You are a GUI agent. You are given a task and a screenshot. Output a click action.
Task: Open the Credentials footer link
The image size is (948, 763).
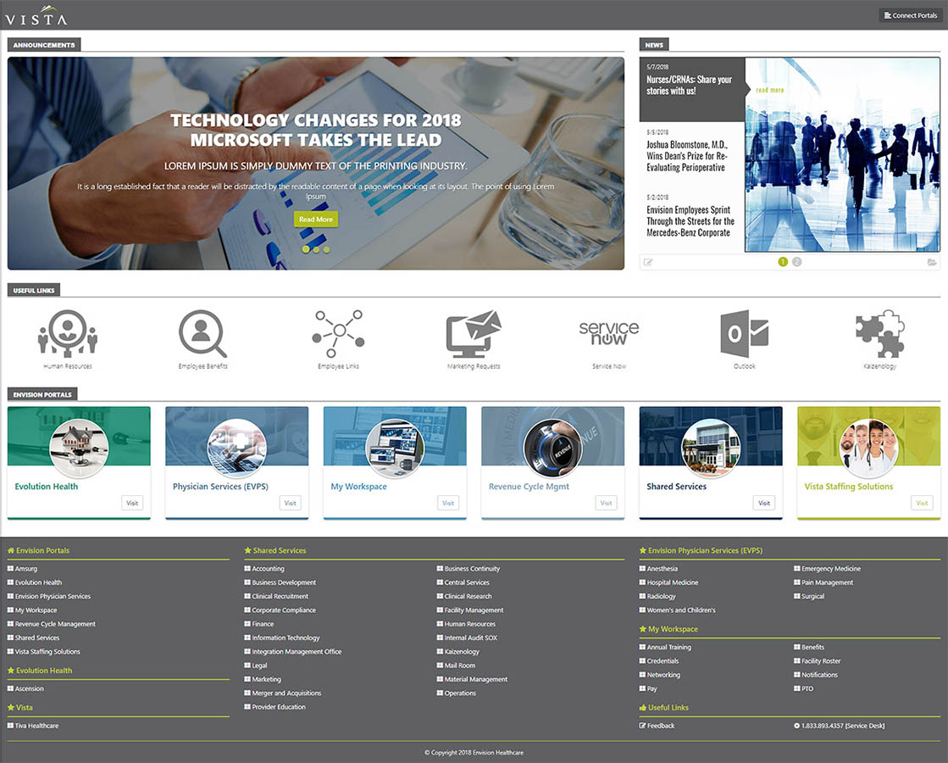coord(662,661)
